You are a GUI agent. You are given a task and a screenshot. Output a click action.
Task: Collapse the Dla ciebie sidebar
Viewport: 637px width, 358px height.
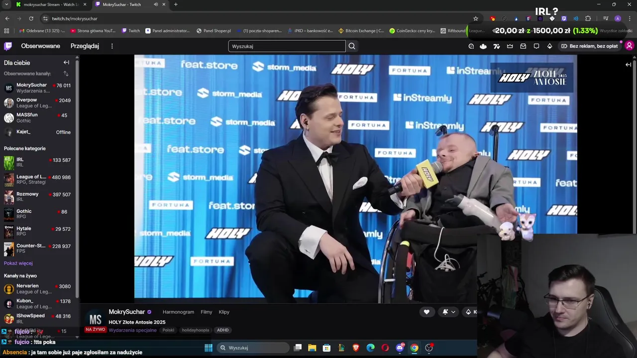click(66, 63)
